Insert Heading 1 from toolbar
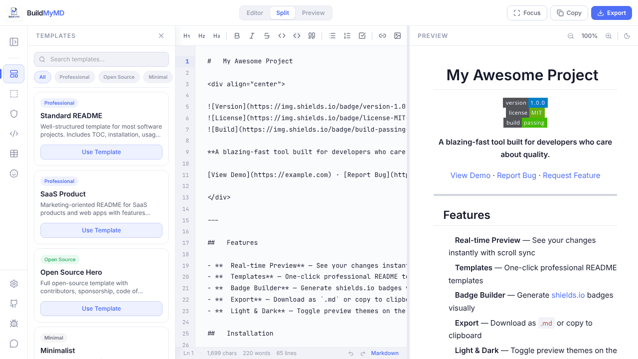The image size is (638, 359). point(186,36)
